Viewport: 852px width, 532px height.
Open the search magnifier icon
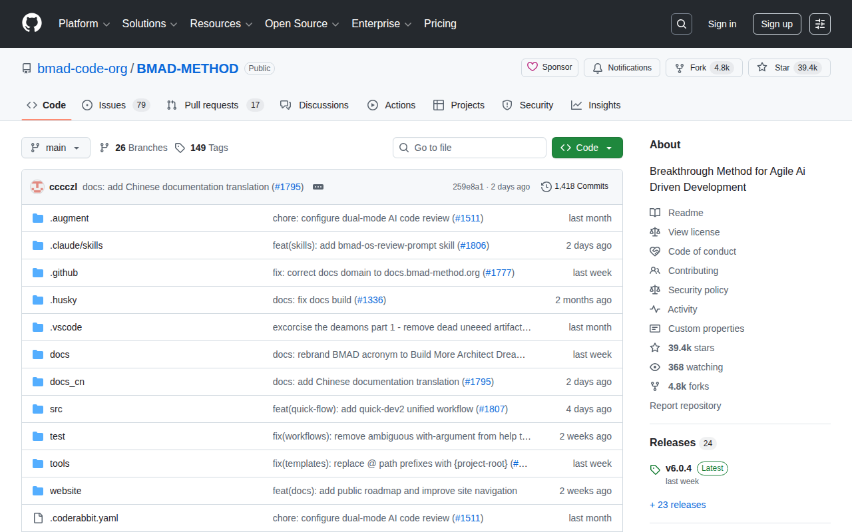[x=681, y=23]
